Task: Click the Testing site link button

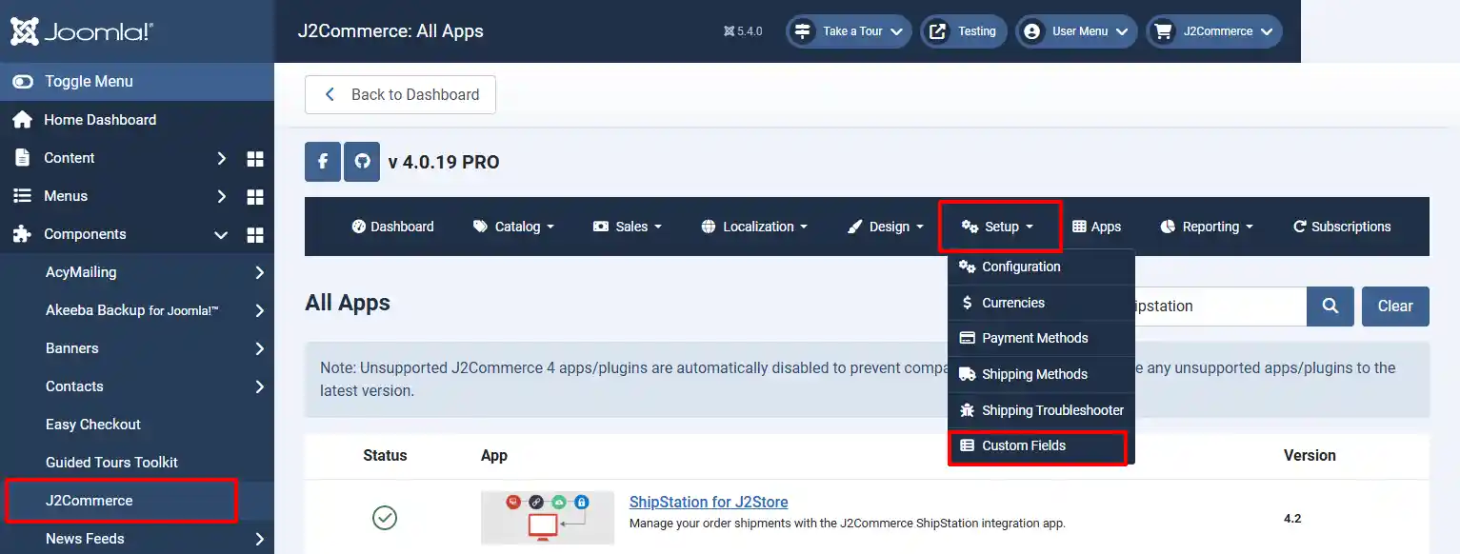Action: point(963,31)
